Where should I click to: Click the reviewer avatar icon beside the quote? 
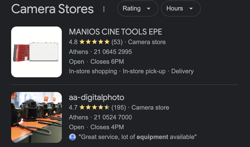73,137
